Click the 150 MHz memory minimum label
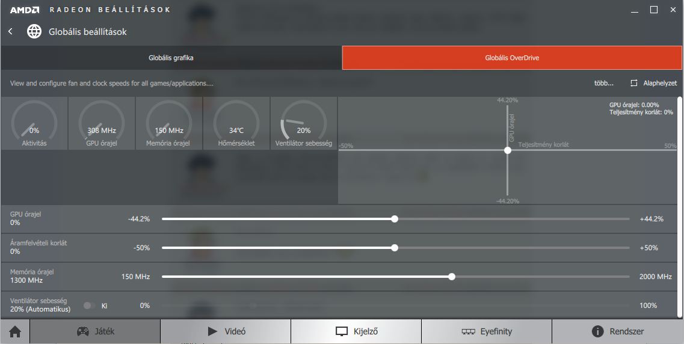Viewport: 684px width, 344px height. (x=136, y=277)
